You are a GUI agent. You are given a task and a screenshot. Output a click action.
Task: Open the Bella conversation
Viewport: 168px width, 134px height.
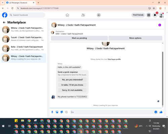click(24, 48)
